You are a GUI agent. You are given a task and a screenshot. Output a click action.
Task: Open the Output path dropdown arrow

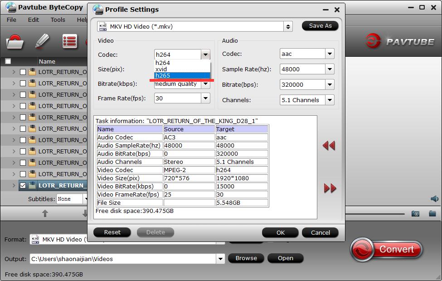click(x=220, y=259)
